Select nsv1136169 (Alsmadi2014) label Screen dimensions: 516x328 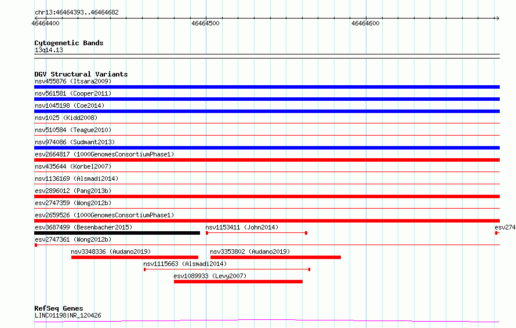coord(77,178)
